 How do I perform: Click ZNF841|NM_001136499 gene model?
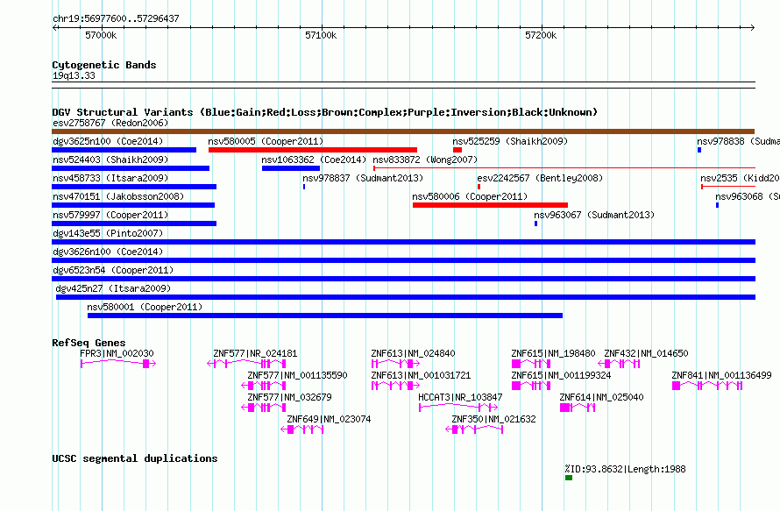coord(707,386)
